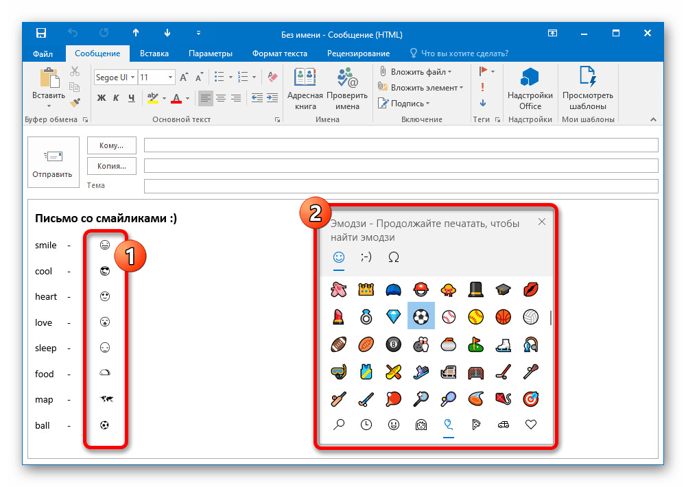Open the Segoe UI font name dropdown
This screenshot has width=686, height=487.
(133, 78)
